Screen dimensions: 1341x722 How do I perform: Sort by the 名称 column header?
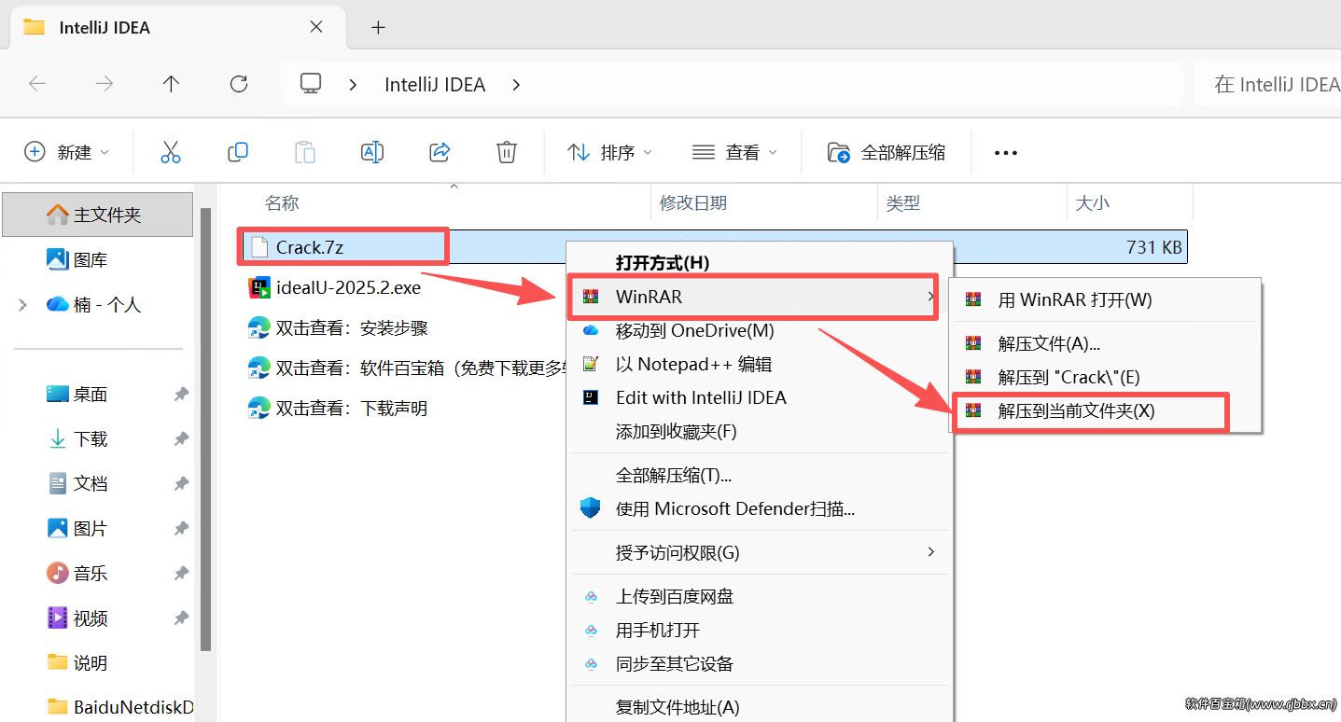[x=281, y=202]
